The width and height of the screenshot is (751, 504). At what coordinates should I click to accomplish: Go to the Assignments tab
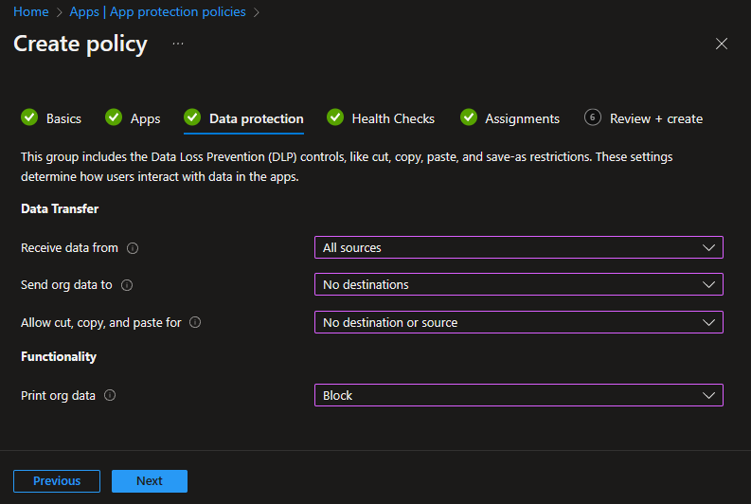coord(522,118)
